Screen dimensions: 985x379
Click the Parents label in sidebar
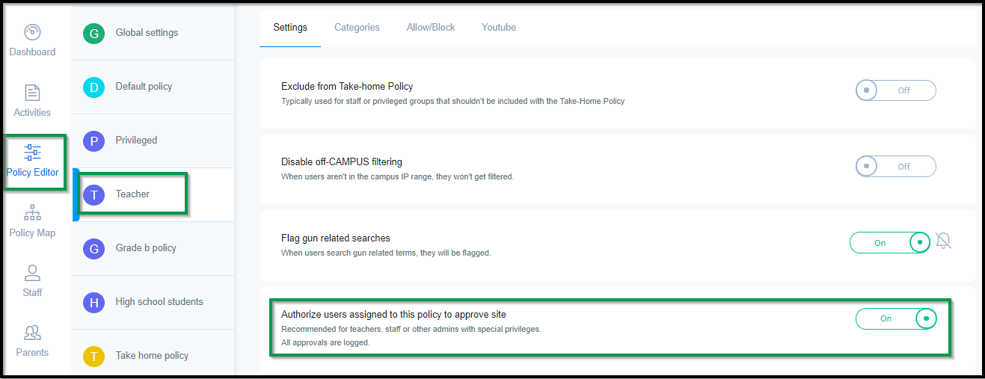click(32, 353)
